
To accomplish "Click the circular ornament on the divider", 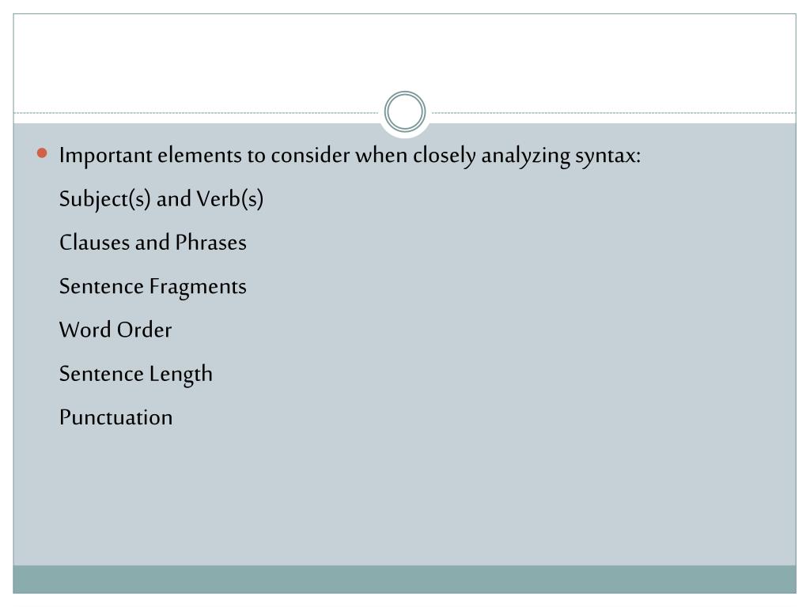I will [x=405, y=111].
